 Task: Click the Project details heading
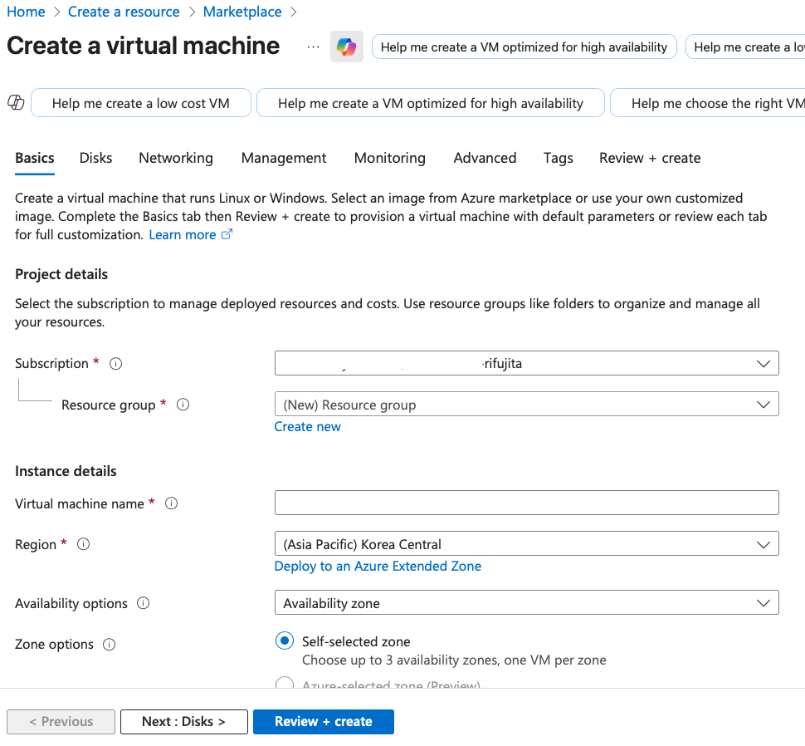click(61, 274)
